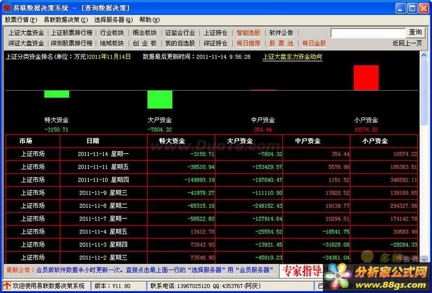Open 概念板块 section

pos(145,33)
